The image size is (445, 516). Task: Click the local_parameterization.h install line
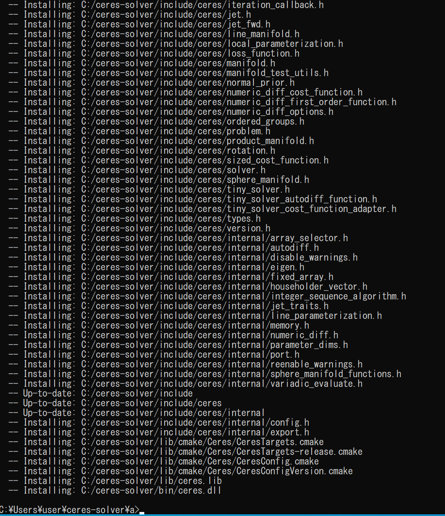click(175, 44)
